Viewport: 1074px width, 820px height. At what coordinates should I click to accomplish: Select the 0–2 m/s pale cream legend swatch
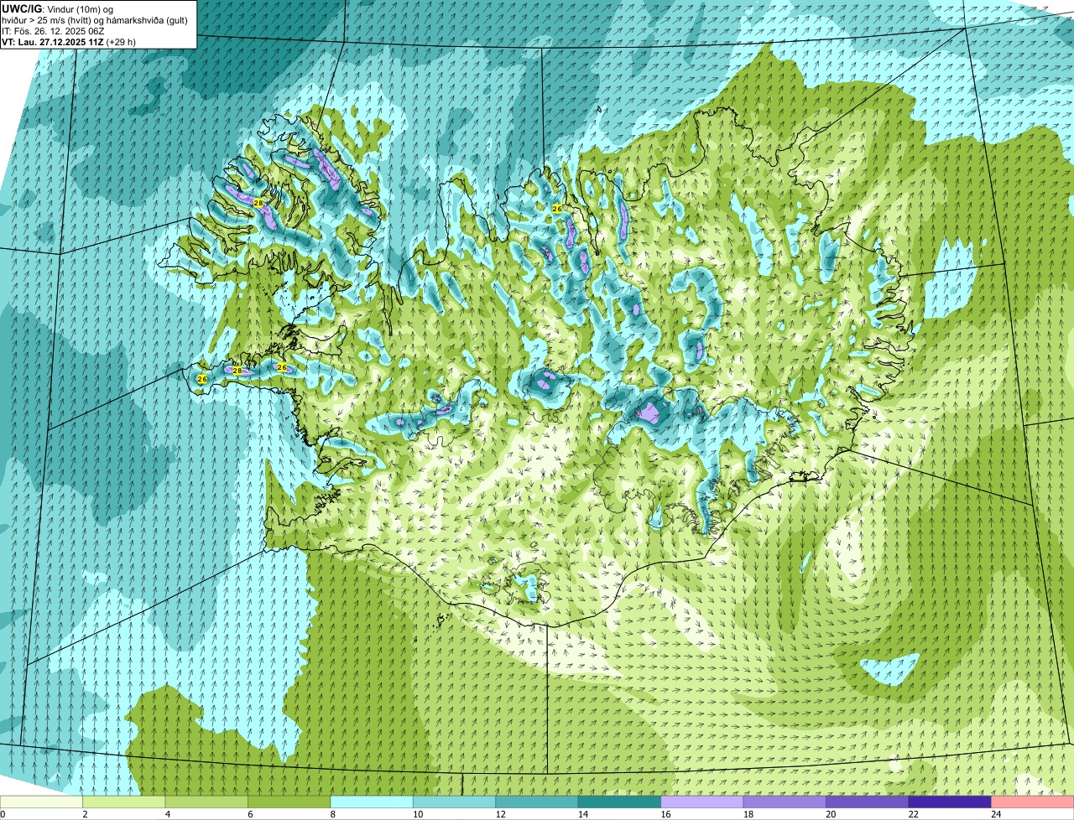coord(42,802)
